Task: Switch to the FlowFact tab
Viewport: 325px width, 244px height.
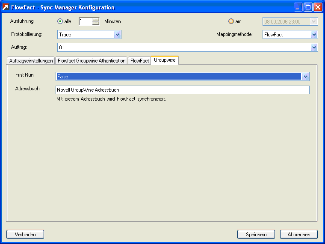Action: 139,61
